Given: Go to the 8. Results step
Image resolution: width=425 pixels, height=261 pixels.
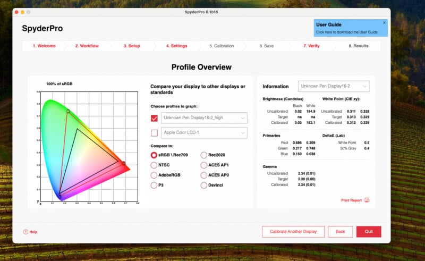Looking at the screenshot, I should 358,46.
